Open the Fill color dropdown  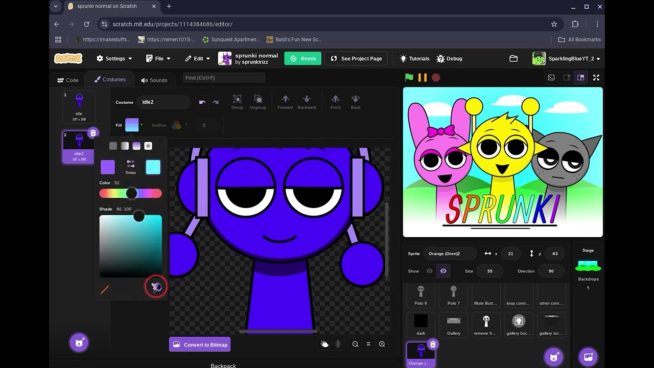tap(133, 125)
